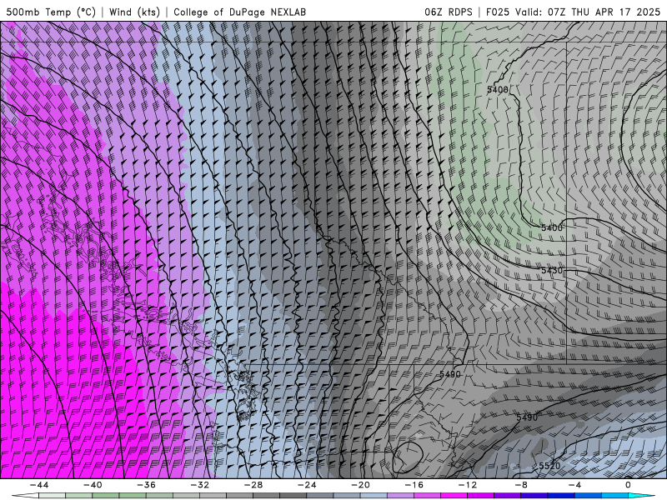Click the -44 value on the temperature scale

[x=39, y=485]
